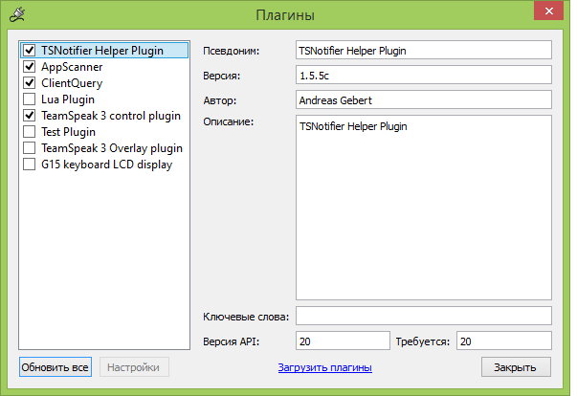Image resolution: width=577 pixels, height=396 pixels.
Task: Click the Версия field showing 1.5.5c
Action: pyautogui.click(x=424, y=75)
